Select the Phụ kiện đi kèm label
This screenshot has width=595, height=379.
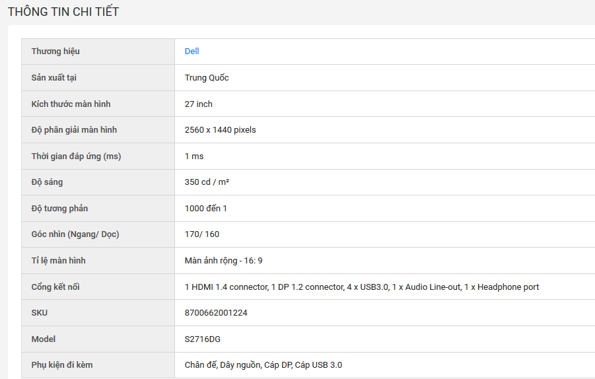point(62,365)
